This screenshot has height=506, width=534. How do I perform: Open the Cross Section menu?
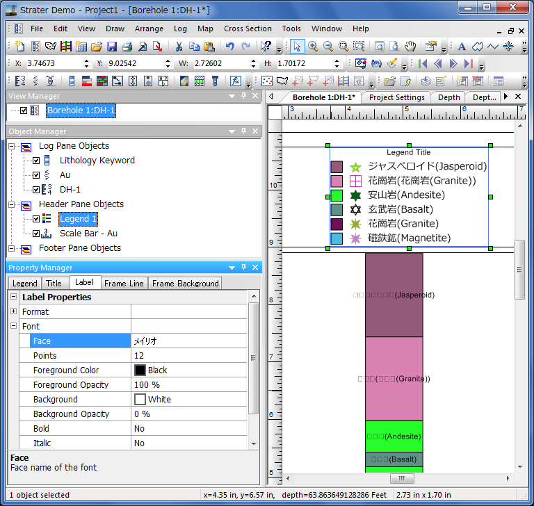click(x=248, y=28)
